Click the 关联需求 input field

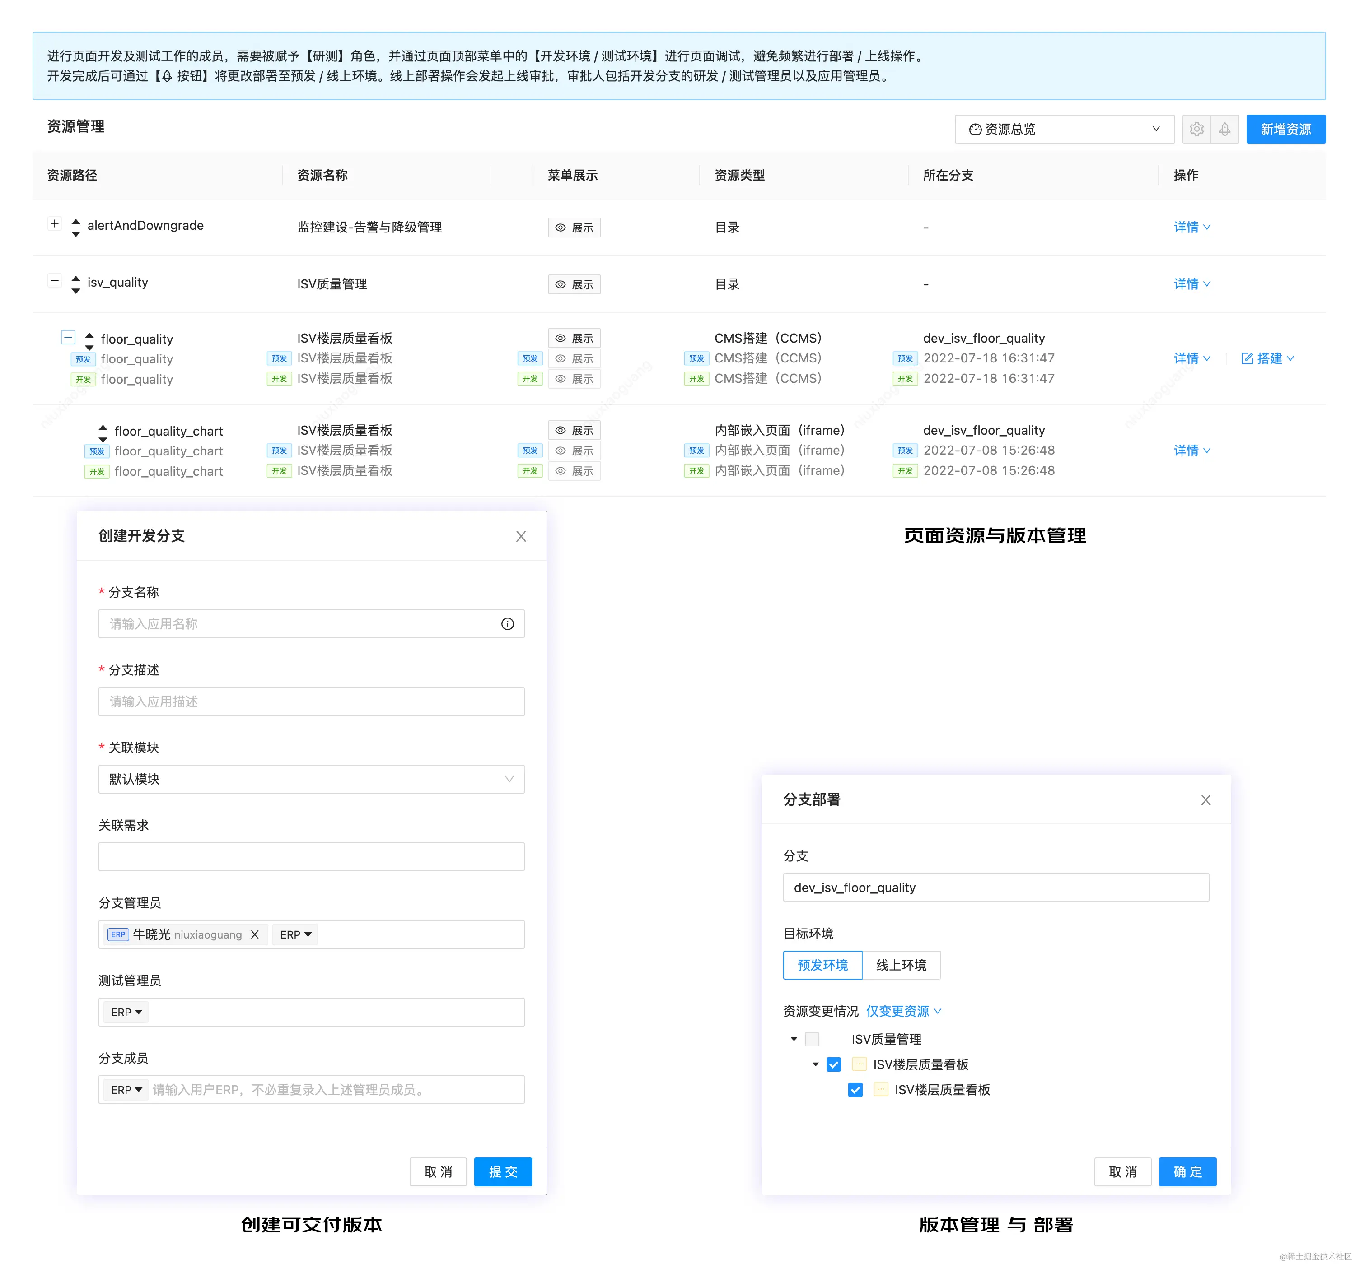tap(311, 856)
